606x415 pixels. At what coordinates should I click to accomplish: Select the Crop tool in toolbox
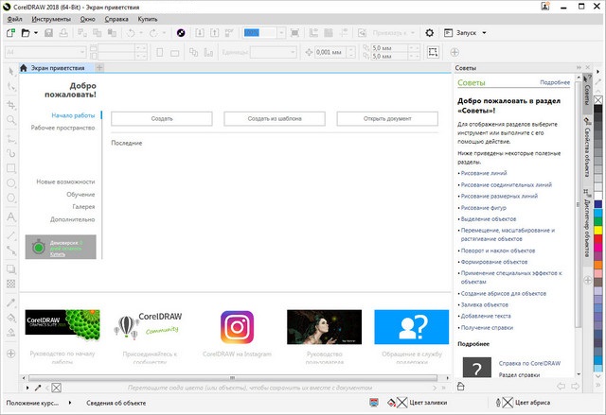tap(11, 104)
